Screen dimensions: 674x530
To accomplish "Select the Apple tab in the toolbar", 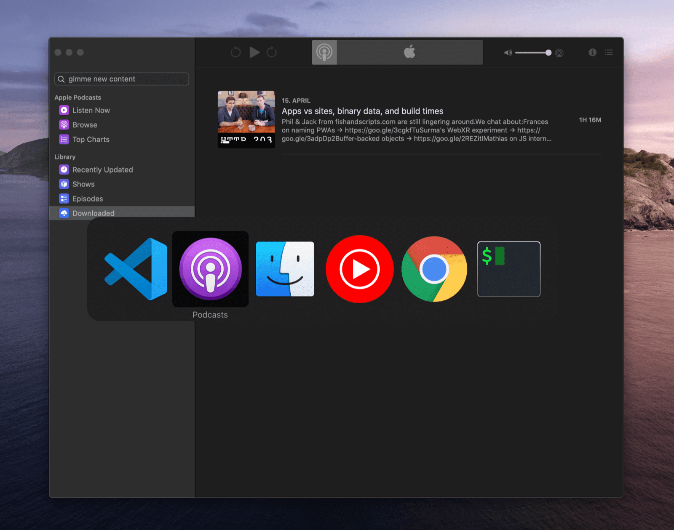I will (409, 52).
